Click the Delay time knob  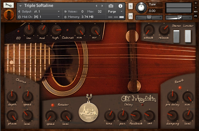coord(110,116)
